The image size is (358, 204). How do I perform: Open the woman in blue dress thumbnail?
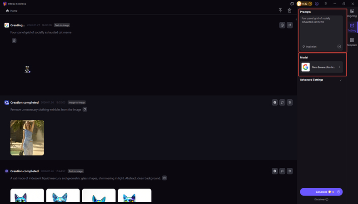[x=27, y=138]
